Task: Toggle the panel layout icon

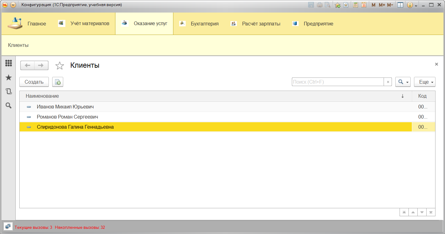Action: coord(400,5)
